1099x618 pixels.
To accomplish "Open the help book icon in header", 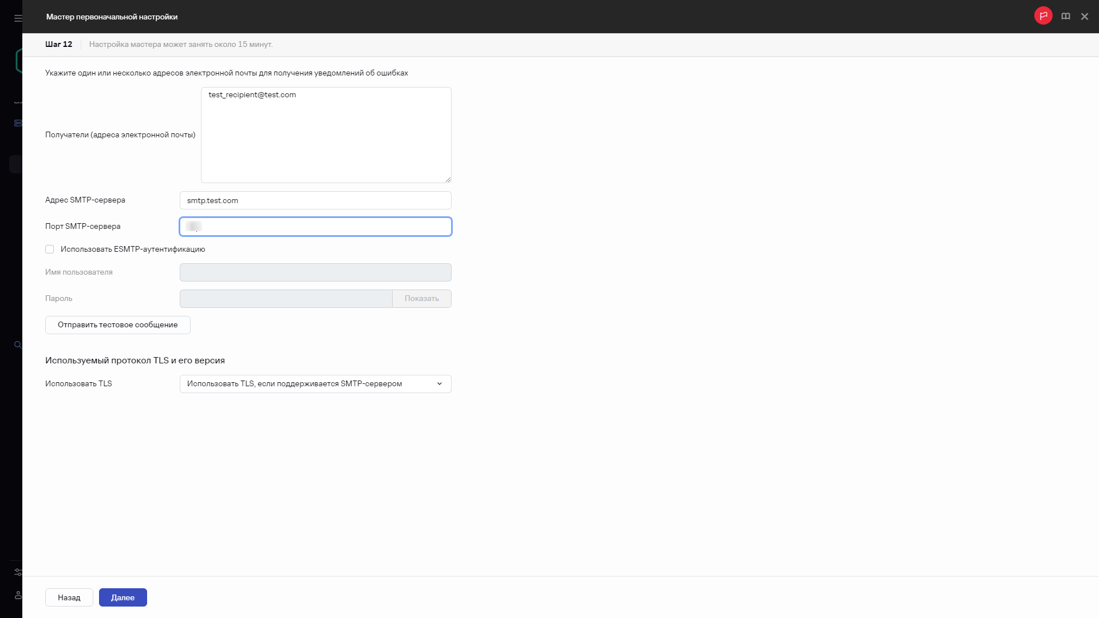I will pos(1065,17).
